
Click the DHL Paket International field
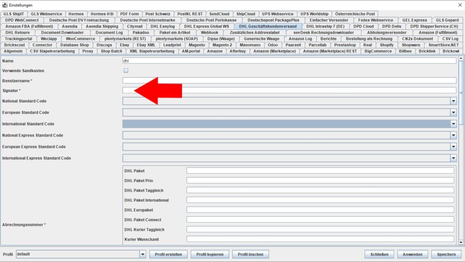click(320, 200)
